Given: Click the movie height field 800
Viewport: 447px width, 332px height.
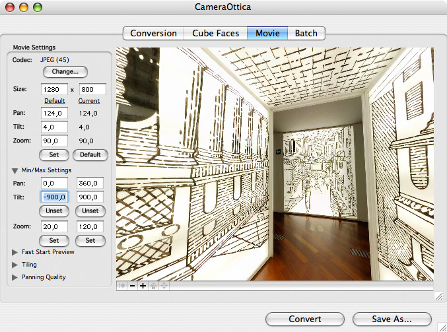Looking at the screenshot, I should [x=92, y=90].
